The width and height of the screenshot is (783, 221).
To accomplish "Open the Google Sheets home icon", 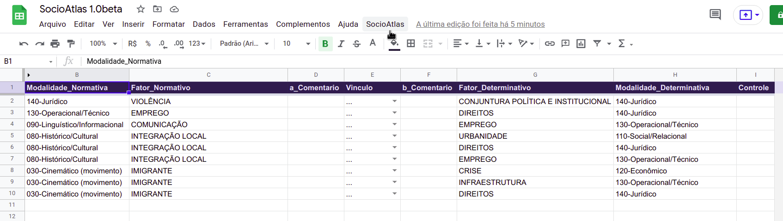I will [x=19, y=15].
